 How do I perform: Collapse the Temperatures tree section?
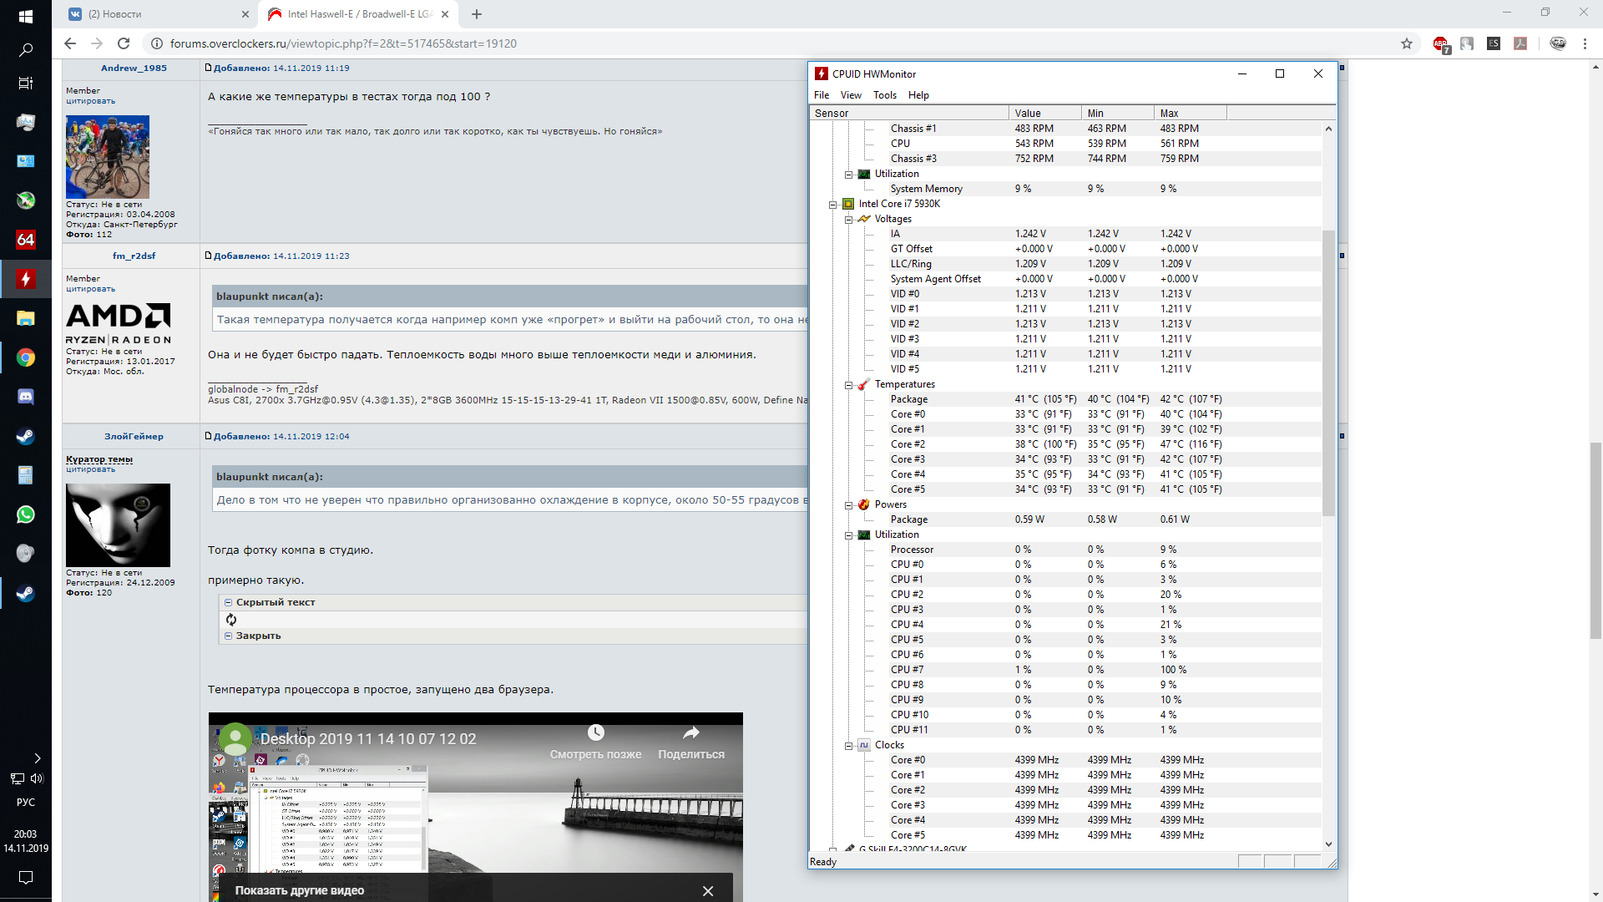(848, 385)
